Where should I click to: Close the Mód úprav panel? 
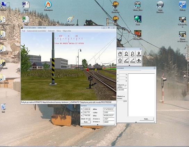[x=141, y=49]
